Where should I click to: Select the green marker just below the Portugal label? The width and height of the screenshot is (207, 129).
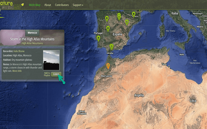pyautogui.click(x=98, y=38)
